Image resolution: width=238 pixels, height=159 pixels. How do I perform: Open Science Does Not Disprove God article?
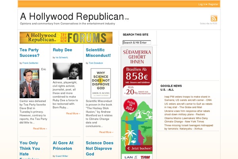[100, 148]
